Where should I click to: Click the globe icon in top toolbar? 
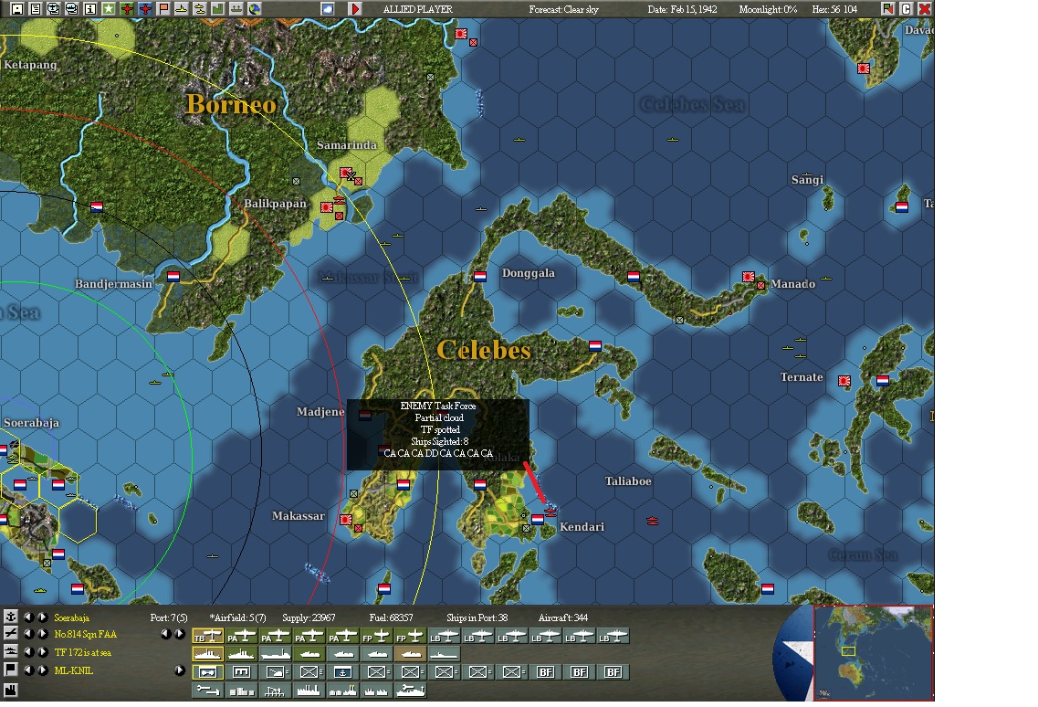(254, 8)
